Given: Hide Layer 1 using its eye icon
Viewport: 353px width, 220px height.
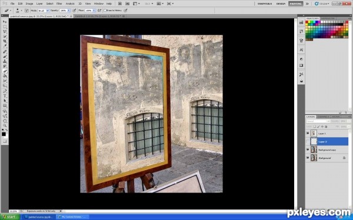Looking at the screenshot, I should tap(308, 133).
